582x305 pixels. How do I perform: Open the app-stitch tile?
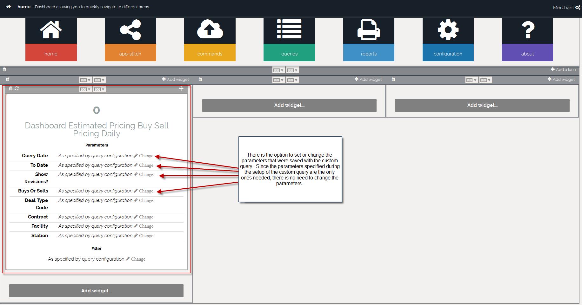pos(130,39)
